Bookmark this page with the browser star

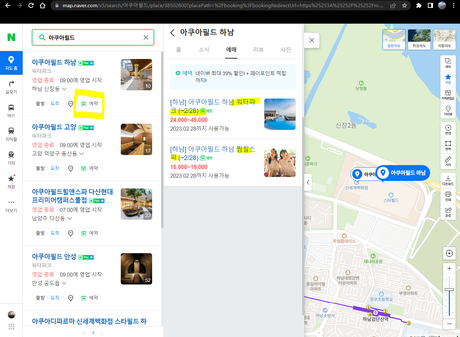404,6
